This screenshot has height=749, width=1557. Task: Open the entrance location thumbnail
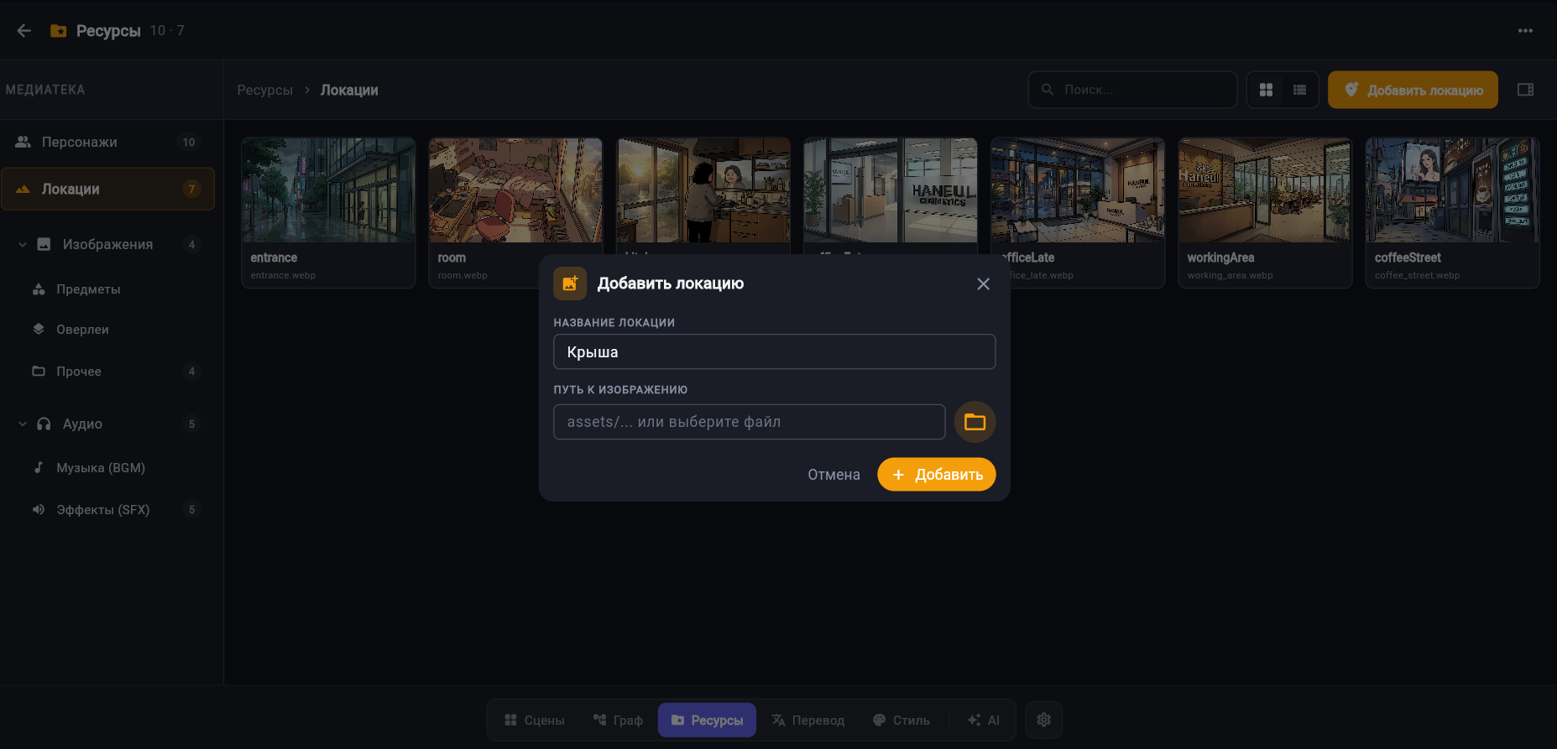coord(328,190)
